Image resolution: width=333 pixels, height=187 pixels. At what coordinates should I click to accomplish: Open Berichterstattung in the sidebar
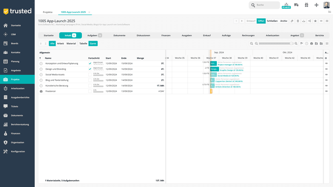pos(17,125)
